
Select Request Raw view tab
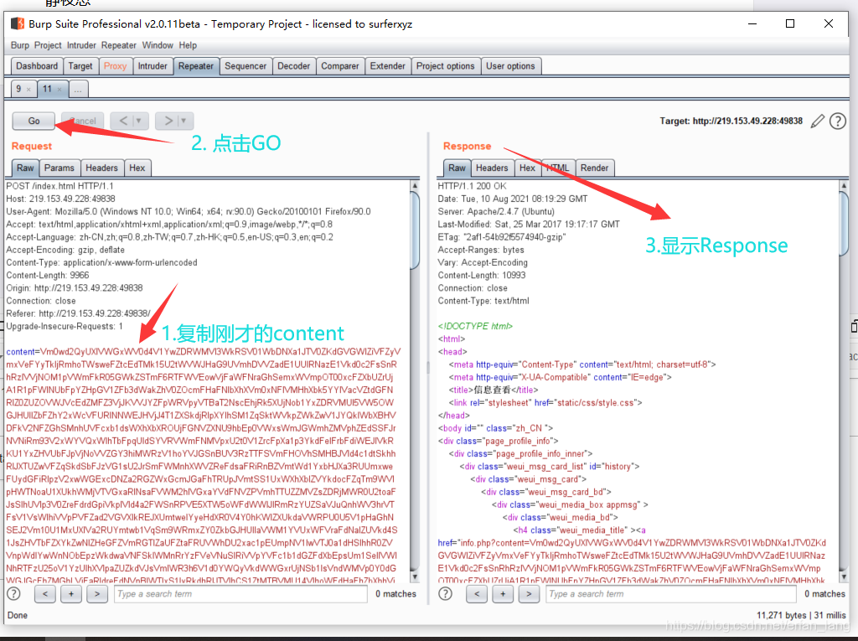pyautogui.click(x=25, y=168)
